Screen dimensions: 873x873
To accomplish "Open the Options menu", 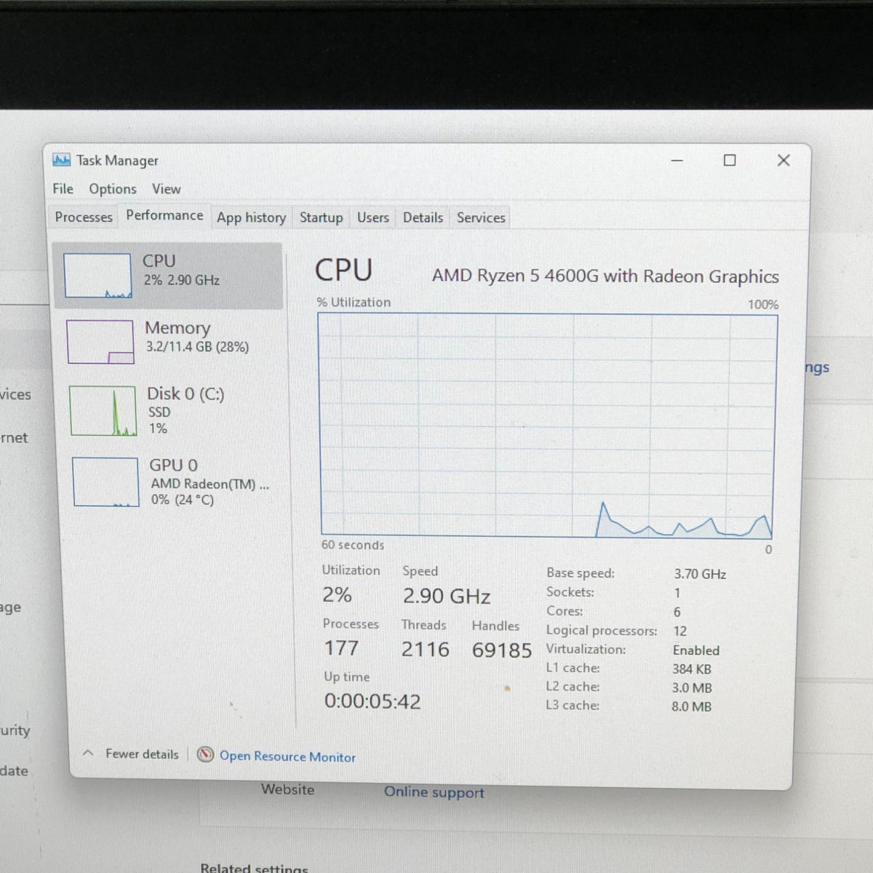I will pyautogui.click(x=113, y=189).
